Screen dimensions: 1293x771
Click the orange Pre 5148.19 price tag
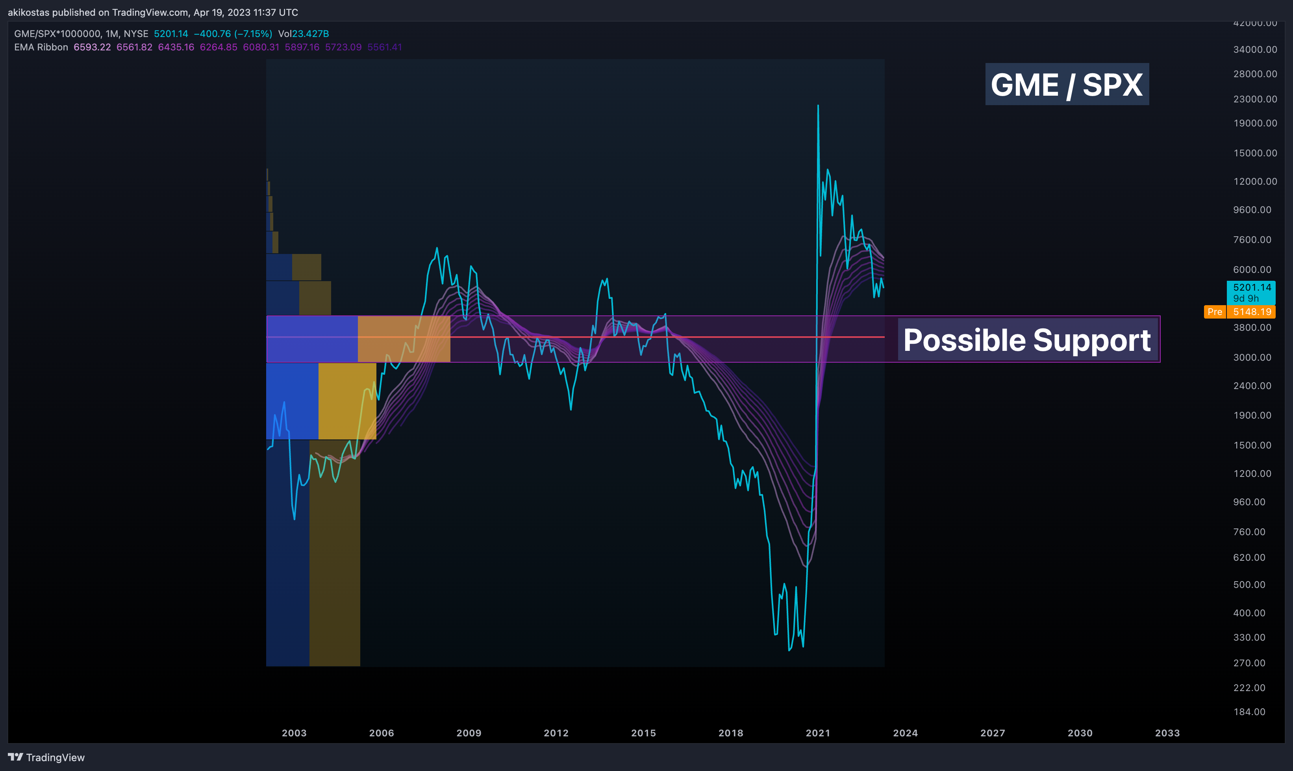(x=1239, y=312)
